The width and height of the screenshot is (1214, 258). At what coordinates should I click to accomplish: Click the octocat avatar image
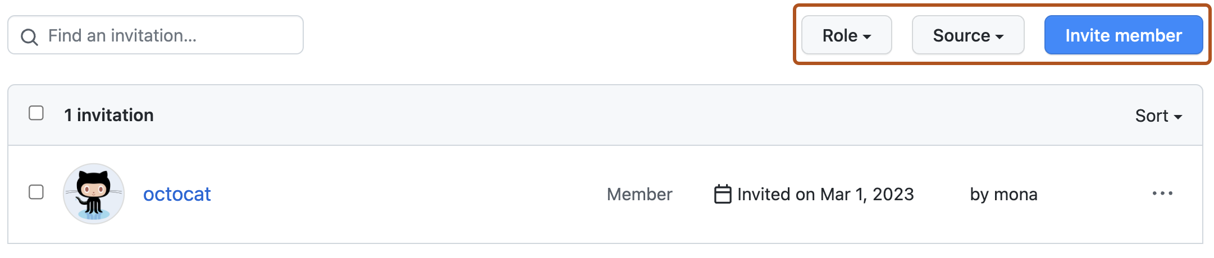94,194
